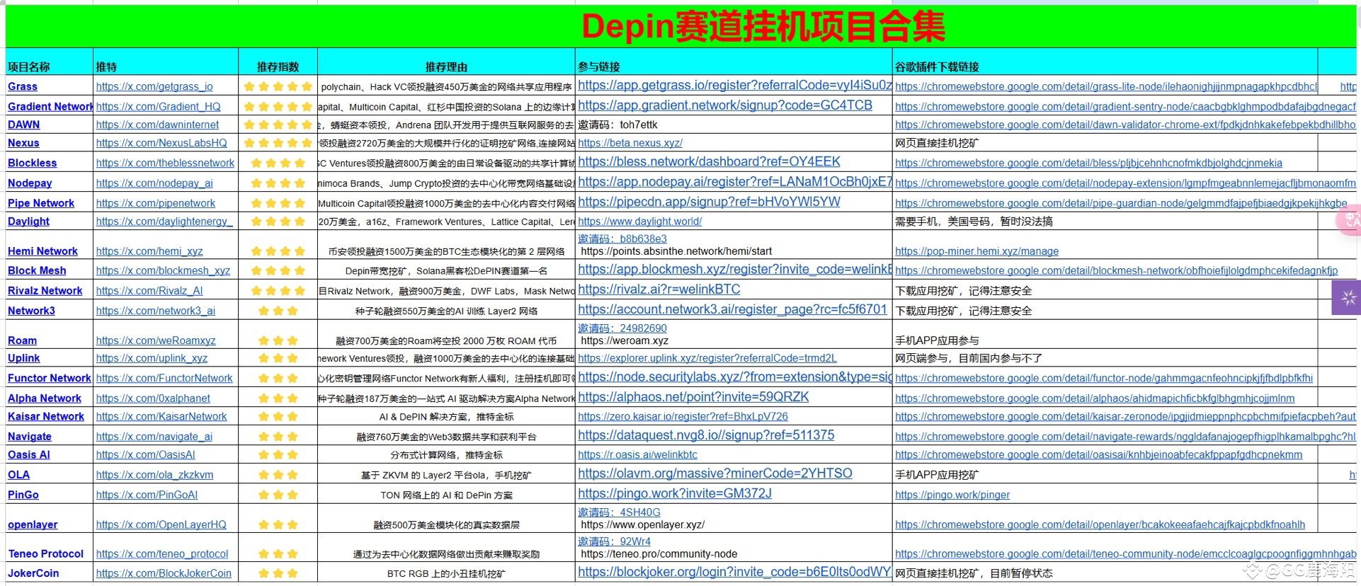Open the pingo.work invite link

tap(675, 494)
